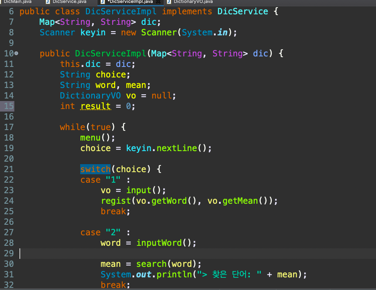
Task: Click the DicServiceImpl constructor name on line 10
Action: click(x=111, y=53)
